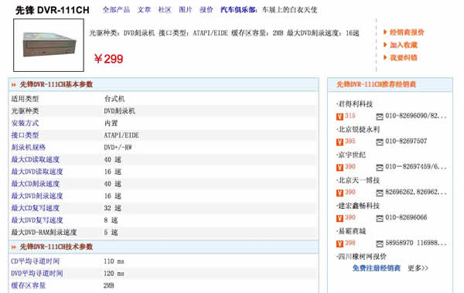Open 经销商报价 dealer quotes link
Image resolution: width=464 pixels, height=293 pixels.
coord(407,32)
